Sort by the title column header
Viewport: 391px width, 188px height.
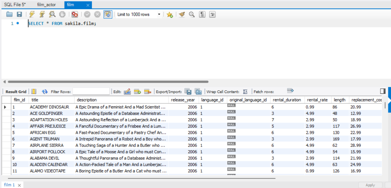[x=52, y=100]
